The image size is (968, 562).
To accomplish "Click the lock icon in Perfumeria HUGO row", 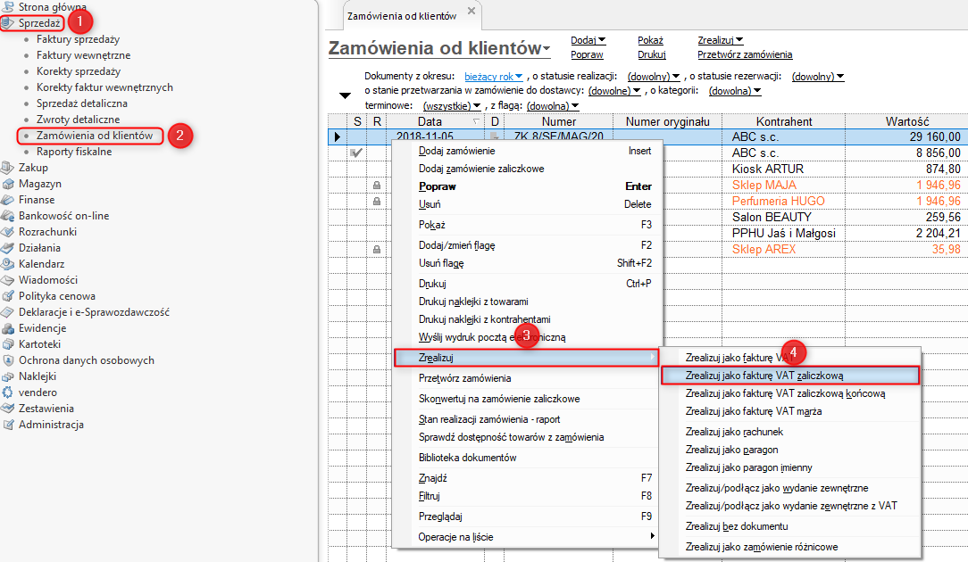I will point(377,201).
